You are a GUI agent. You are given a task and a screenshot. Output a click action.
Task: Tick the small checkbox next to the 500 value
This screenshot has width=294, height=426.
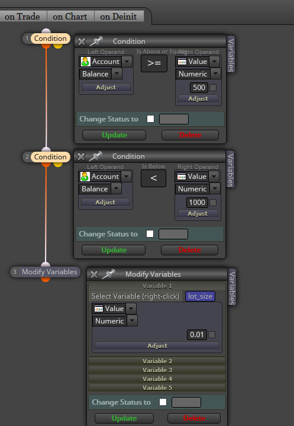pos(213,88)
